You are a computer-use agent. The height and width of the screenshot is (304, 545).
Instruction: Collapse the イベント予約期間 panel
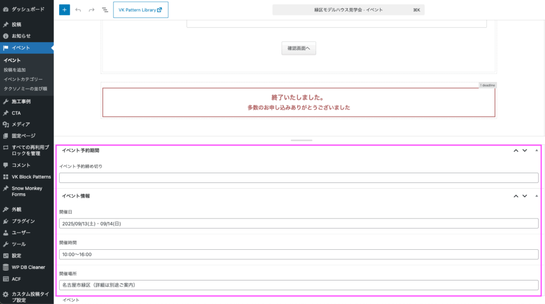pyautogui.click(x=536, y=150)
